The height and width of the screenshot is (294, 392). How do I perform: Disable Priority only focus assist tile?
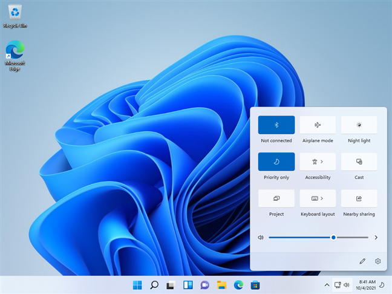[x=276, y=162]
